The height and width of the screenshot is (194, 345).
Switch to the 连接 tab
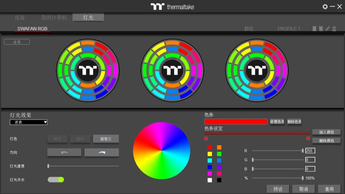coord(20,17)
